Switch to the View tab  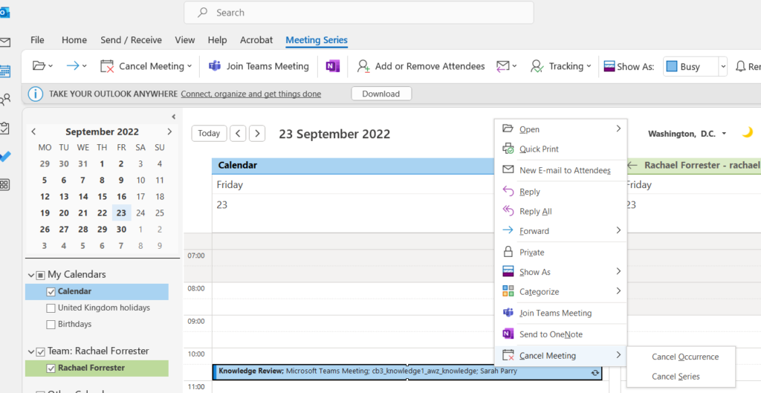tap(185, 40)
